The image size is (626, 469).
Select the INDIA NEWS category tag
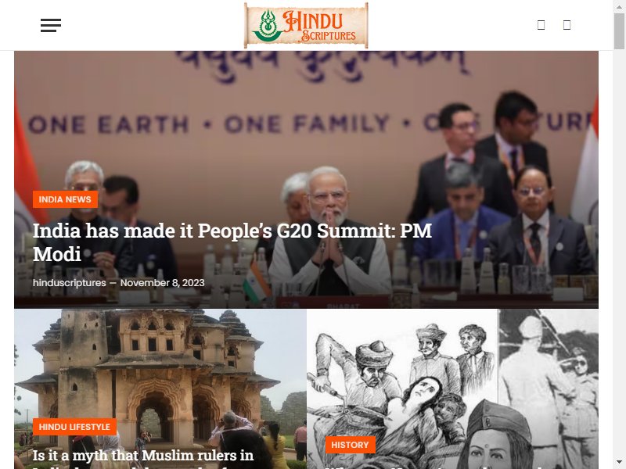click(65, 199)
